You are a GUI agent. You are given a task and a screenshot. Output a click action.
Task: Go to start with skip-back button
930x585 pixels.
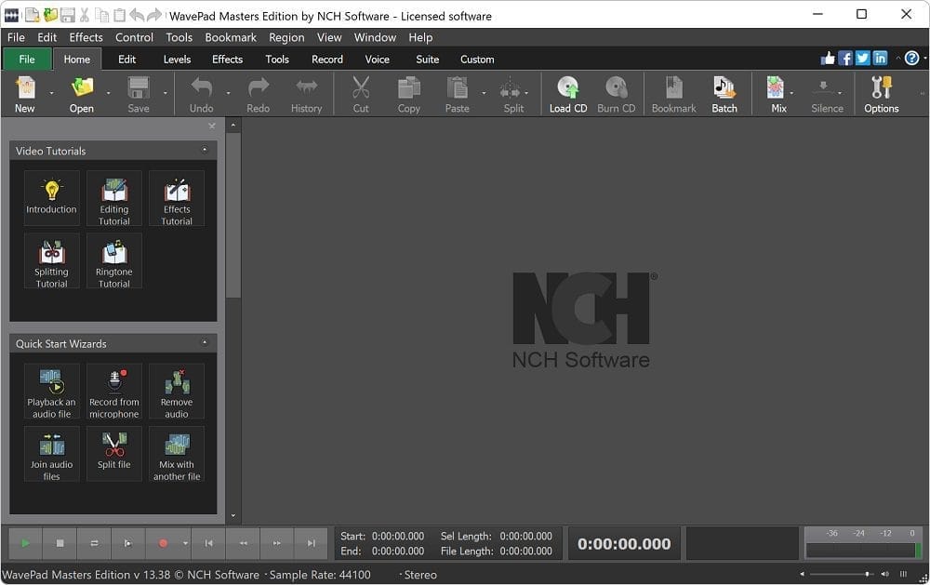coord(208,543)
